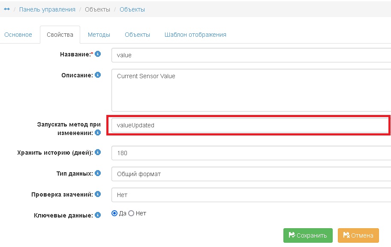The width and height of the screenshot is (391, 247).
Task: Click info icon beside Описание label
Action: tap(98, 75)
